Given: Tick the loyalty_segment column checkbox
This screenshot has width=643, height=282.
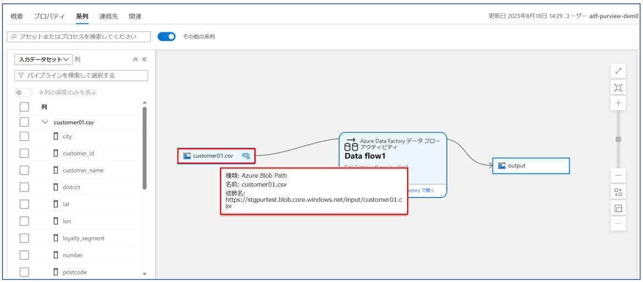Looking at the screenshot, I should pyautogui.click(x=24, y=238).
